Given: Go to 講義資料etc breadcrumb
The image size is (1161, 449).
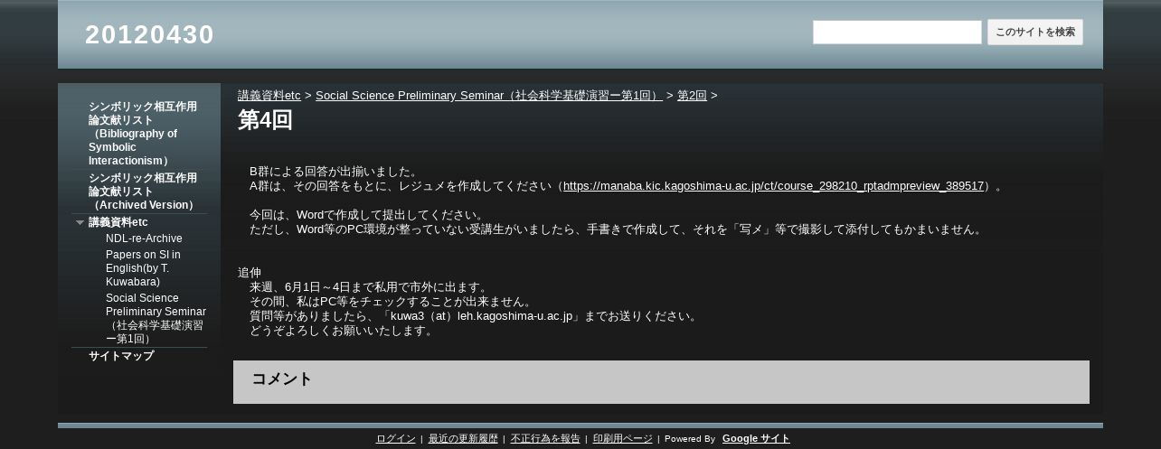Looking at the screenshot, I should tap(269, 96).
